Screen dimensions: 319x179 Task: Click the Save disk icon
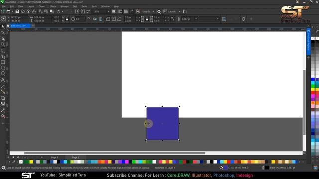(x=17, y=11)
